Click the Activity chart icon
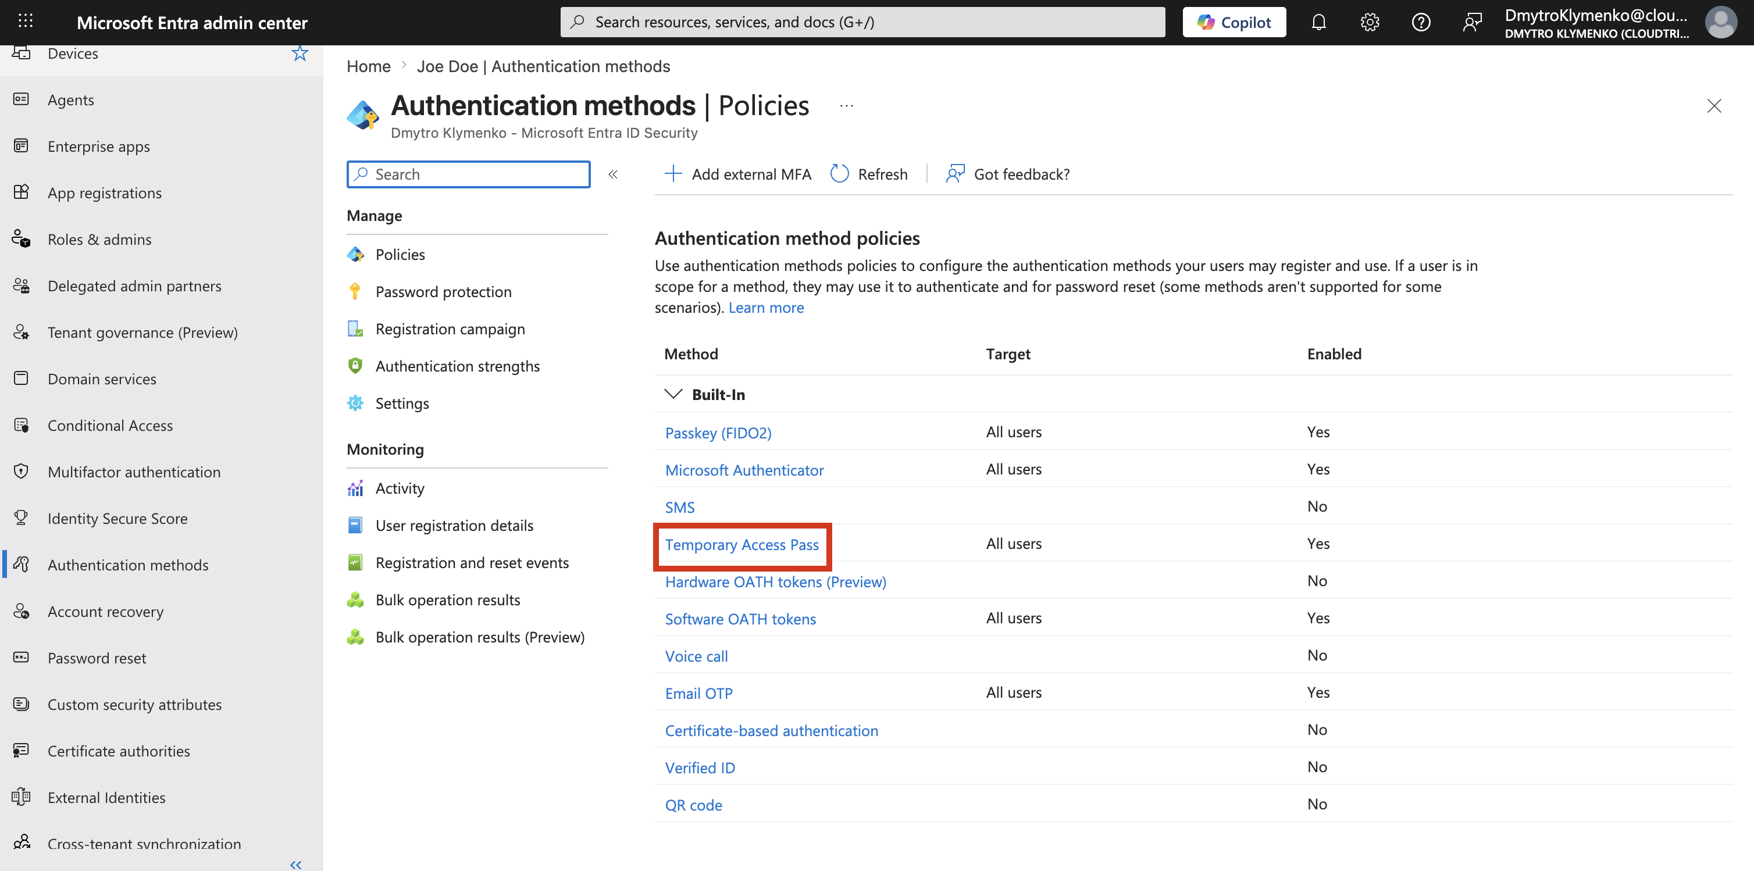The width and height of the screenshot is (1754, 871). 355,488
